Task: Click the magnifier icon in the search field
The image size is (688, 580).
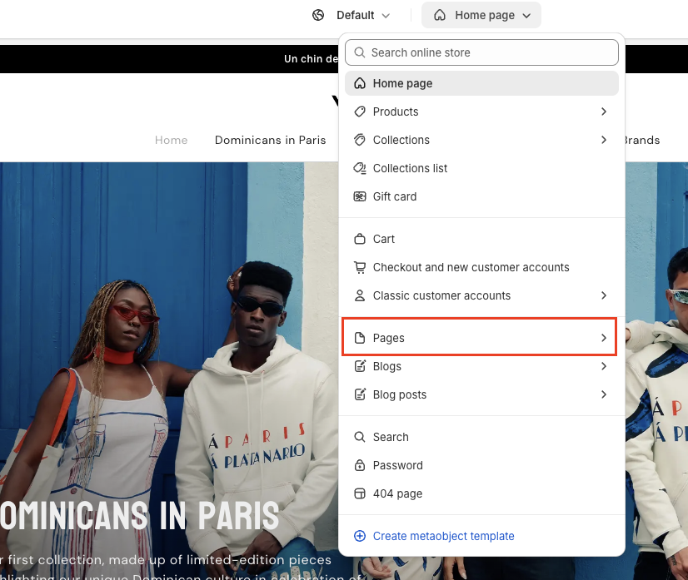Action: (x=360, y=52)
